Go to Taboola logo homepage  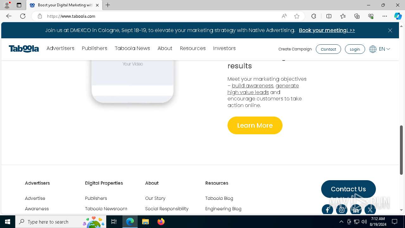(24, 49)
